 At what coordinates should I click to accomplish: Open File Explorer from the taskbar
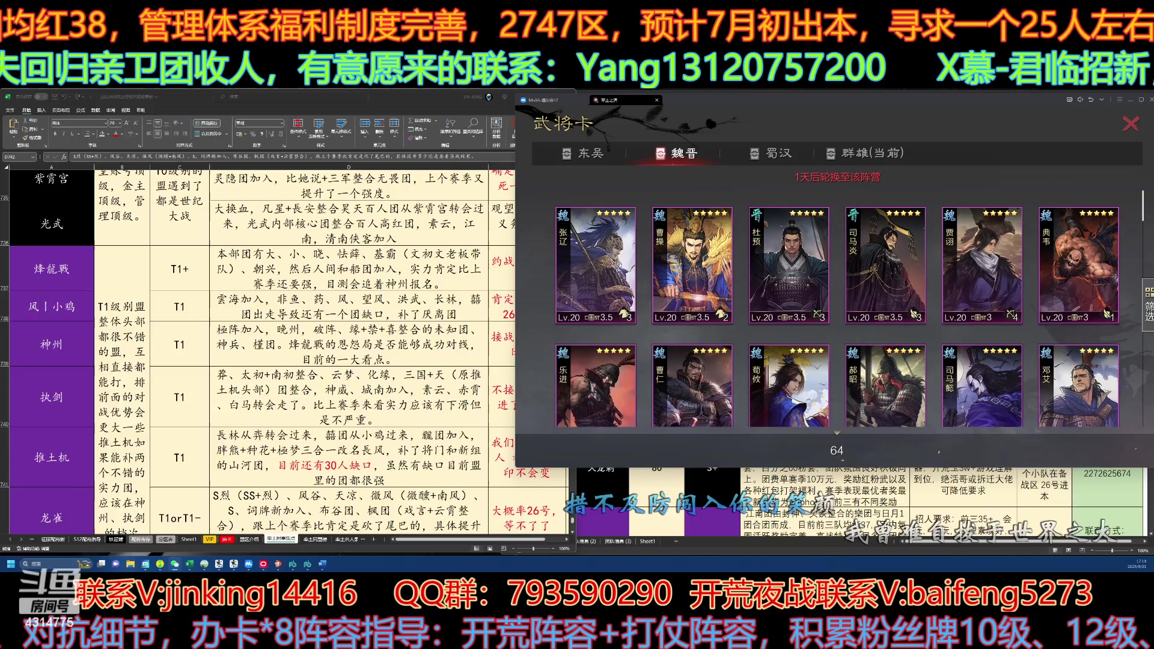[130, 564]
